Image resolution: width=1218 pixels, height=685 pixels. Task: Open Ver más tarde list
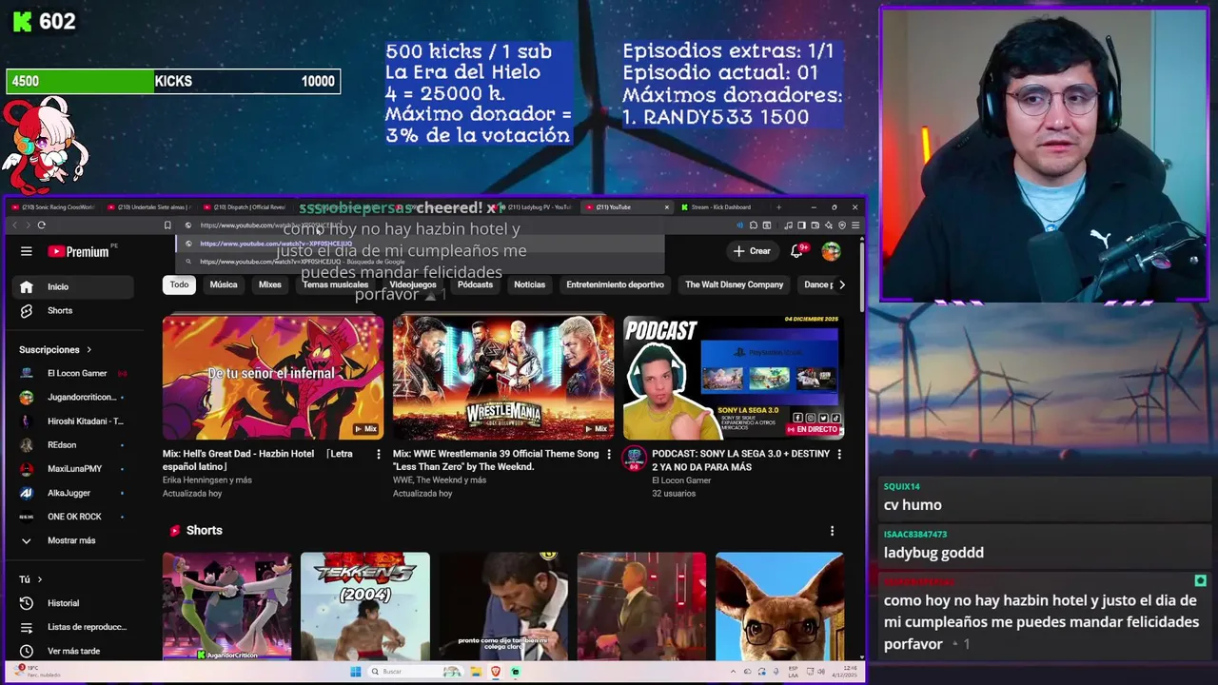tap(74, 651)
